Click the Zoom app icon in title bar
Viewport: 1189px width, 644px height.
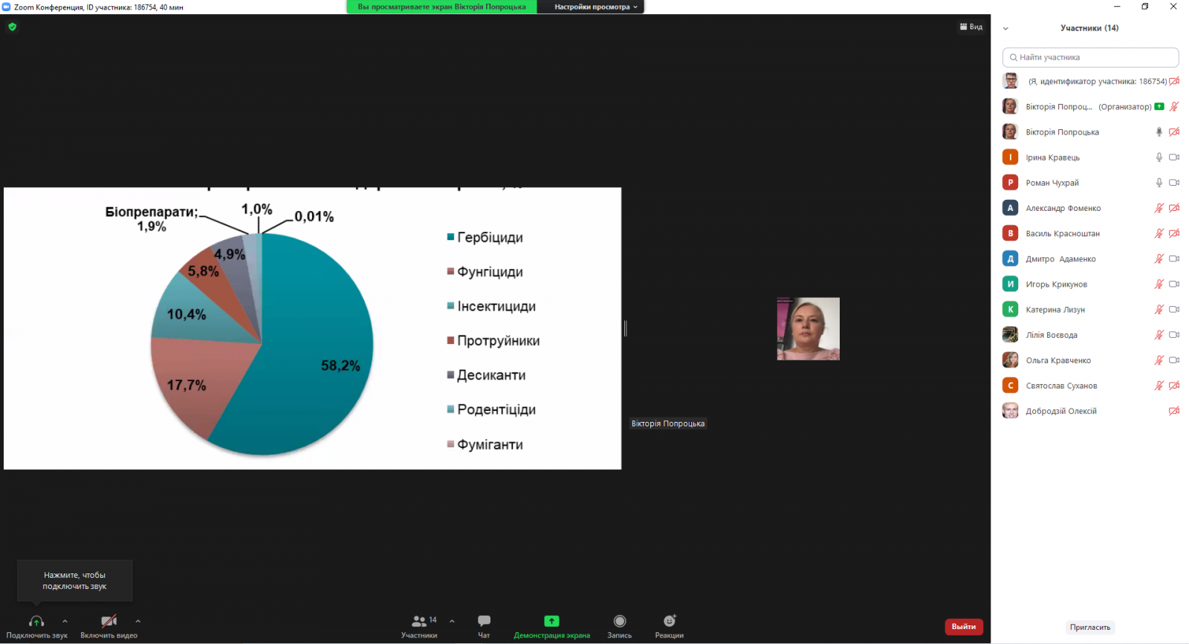pos(6,7)
